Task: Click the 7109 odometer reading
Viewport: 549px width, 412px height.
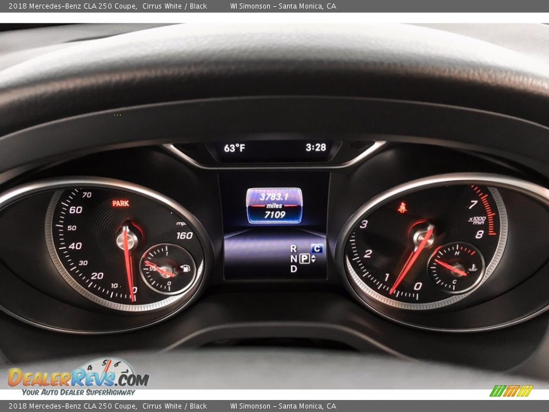Action: click(275, 215)
